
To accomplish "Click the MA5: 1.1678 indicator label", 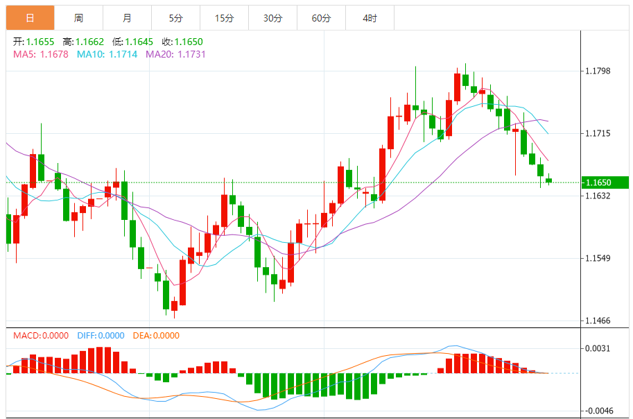I will pos(41,54).
